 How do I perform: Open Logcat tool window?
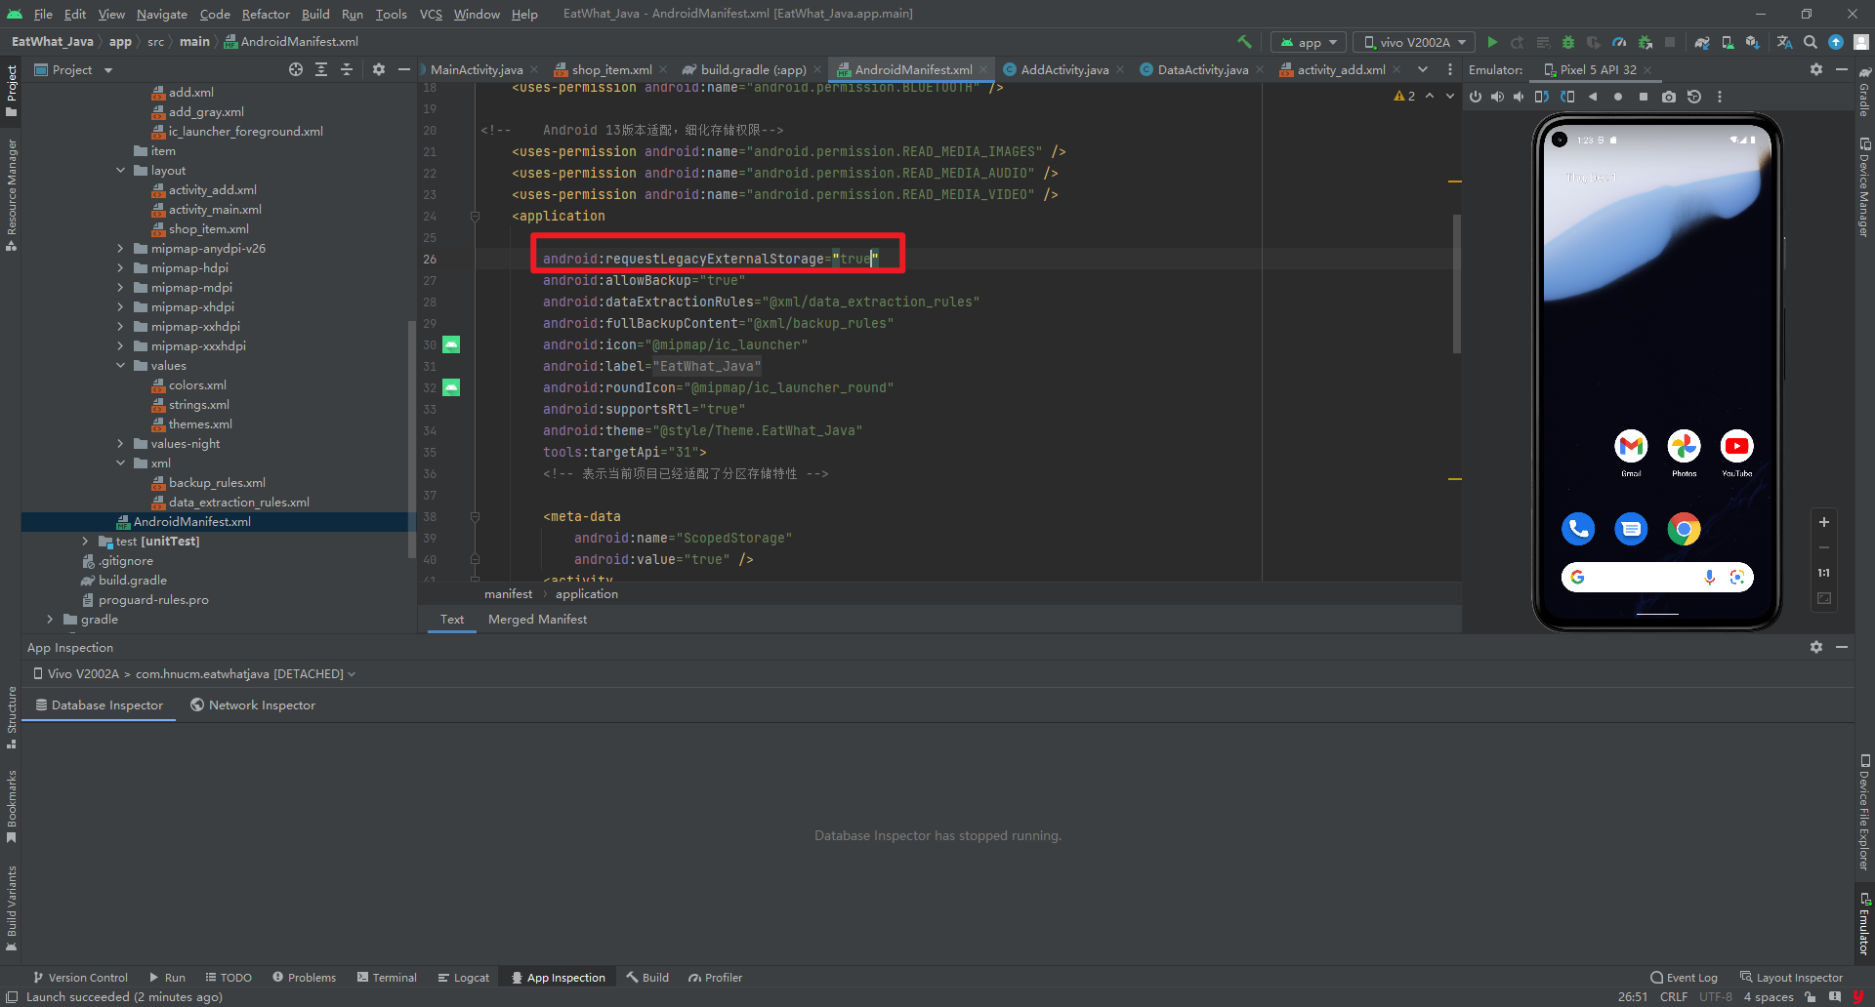463,978
